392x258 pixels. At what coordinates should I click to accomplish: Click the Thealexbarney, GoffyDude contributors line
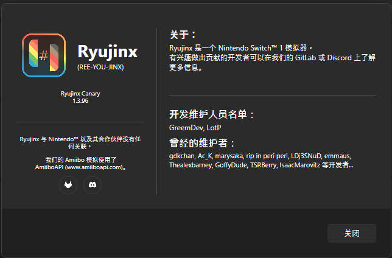click(x=261, y=165)
